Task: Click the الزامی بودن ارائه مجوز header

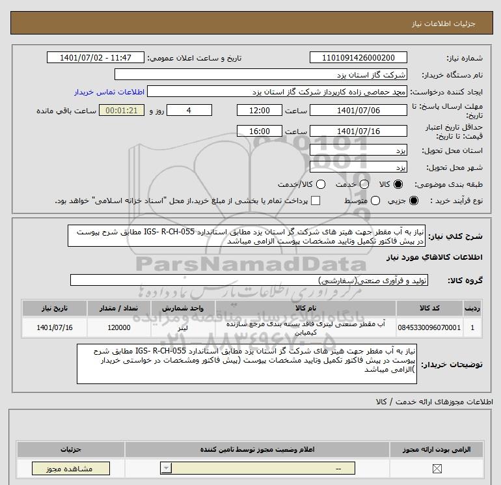Action: pyautogui.click(x=437, y=449)
